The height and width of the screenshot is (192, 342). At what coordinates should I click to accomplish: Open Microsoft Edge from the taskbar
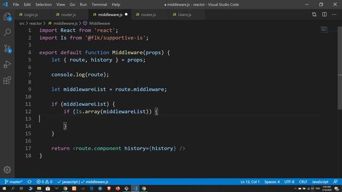[91, 188]
